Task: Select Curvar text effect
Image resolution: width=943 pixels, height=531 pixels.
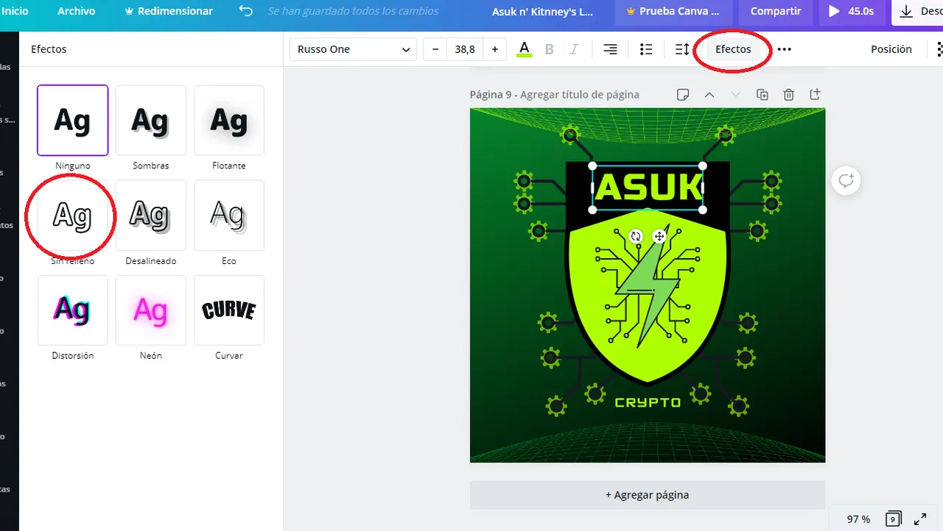Action: coord(228,310)
